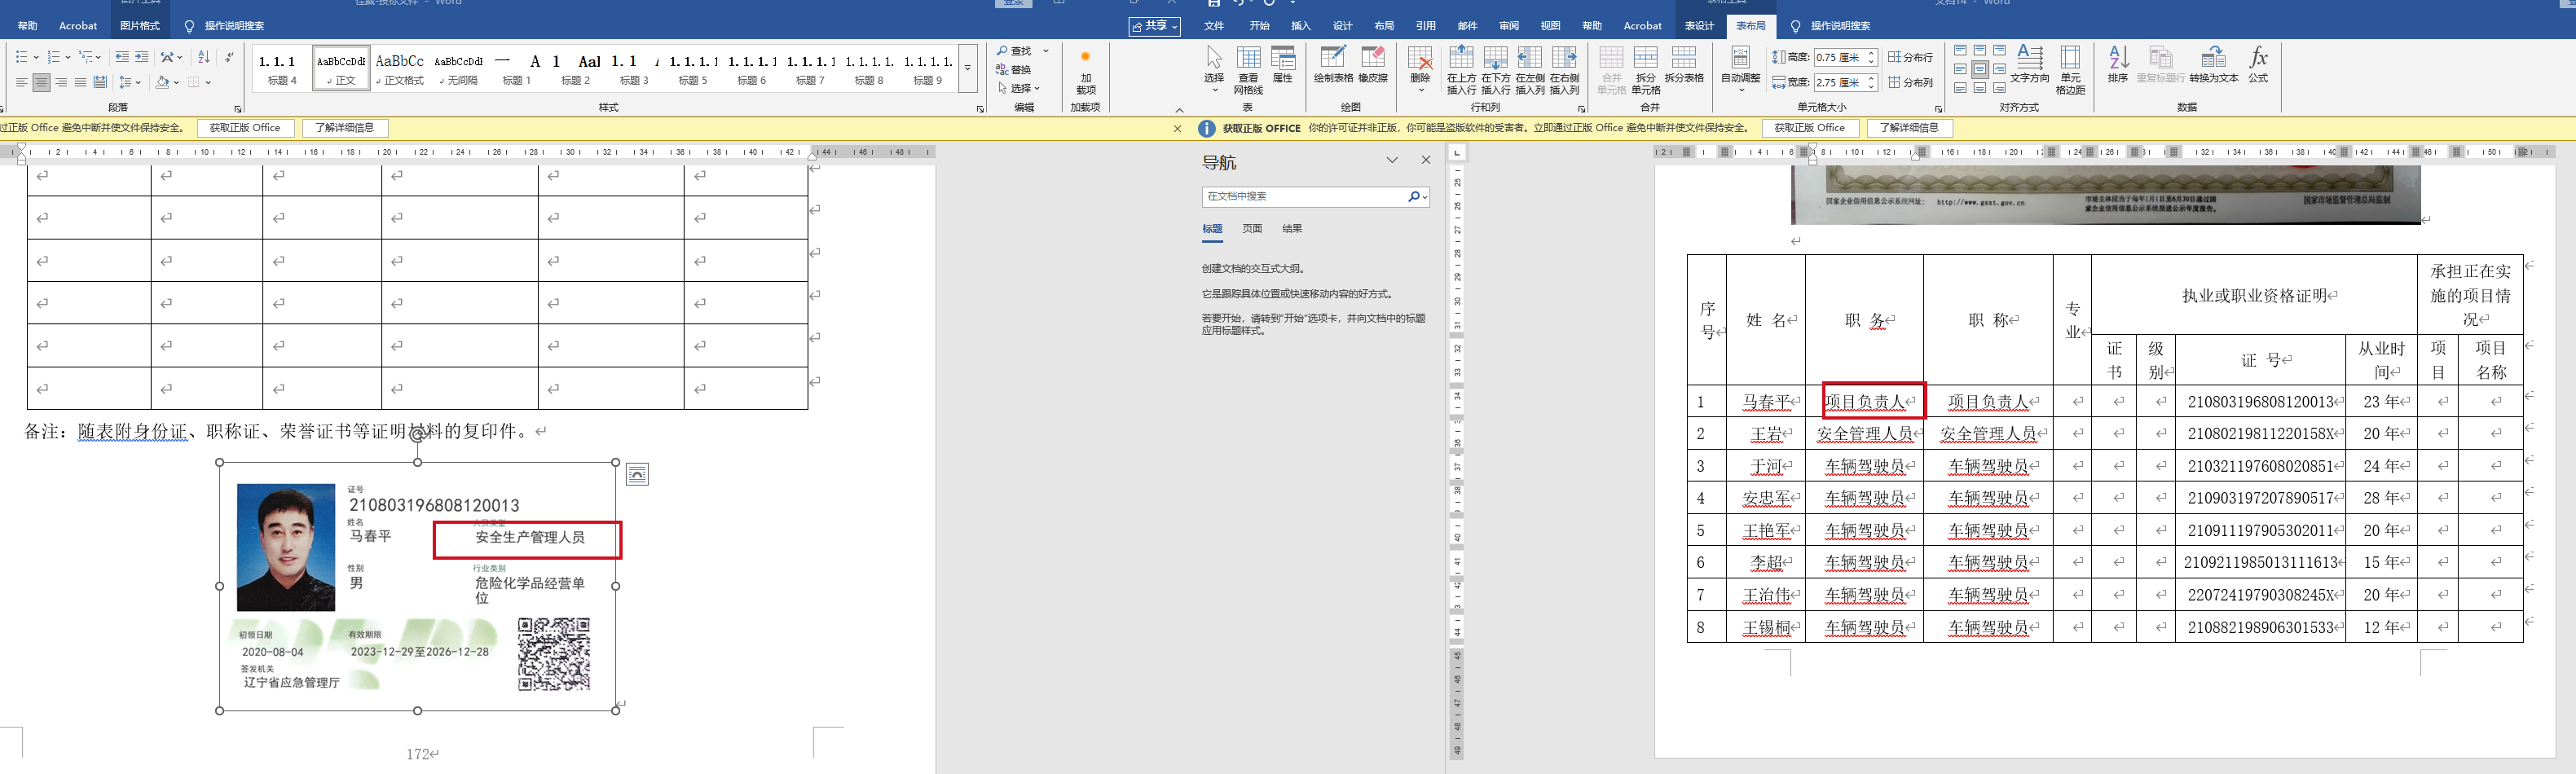The height and width of the screenshot is (774, 2576).
Task: Open the bullet list dropdown arrow
Action: pos(36,57)
